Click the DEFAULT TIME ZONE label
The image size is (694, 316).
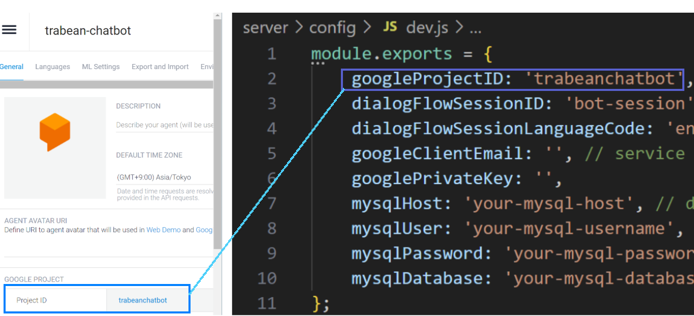tap(149, 155)
